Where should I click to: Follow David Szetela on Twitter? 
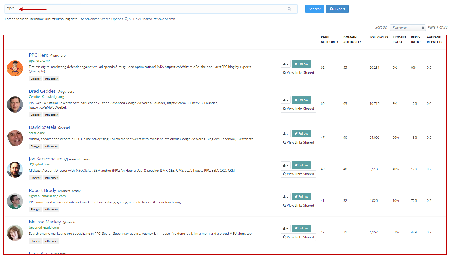[x=301, y=134]
